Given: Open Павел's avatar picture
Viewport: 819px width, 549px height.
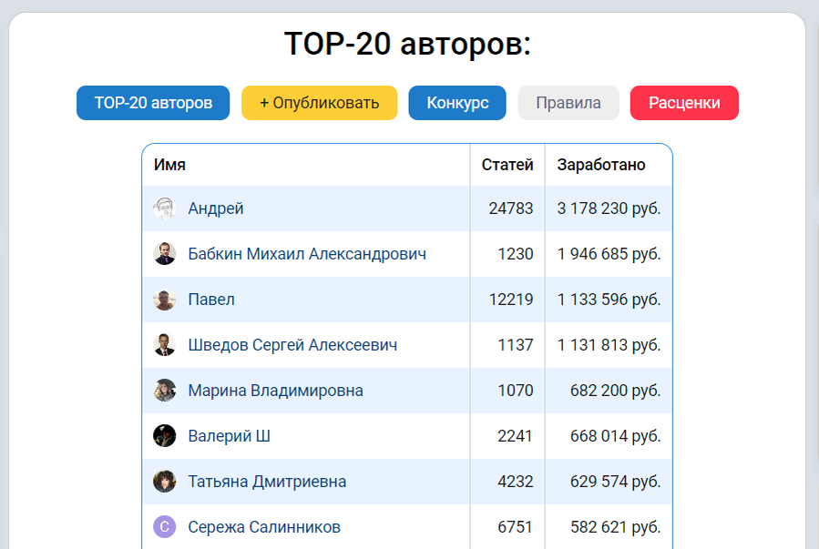Looking at the screenshot, I should point(166,300).
